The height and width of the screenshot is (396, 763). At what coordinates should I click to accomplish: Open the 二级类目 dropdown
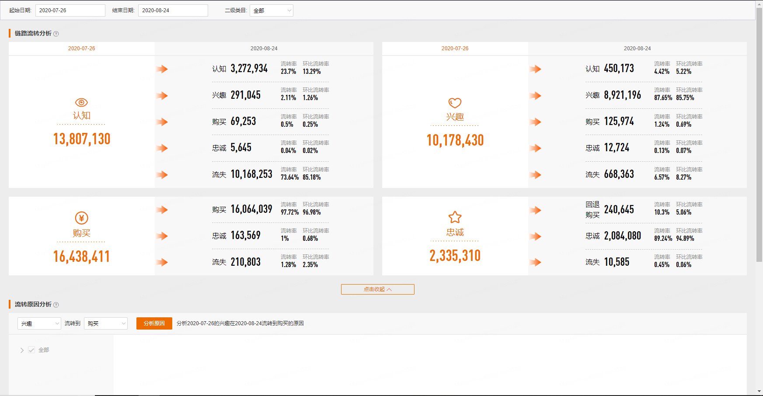point(271,10)
